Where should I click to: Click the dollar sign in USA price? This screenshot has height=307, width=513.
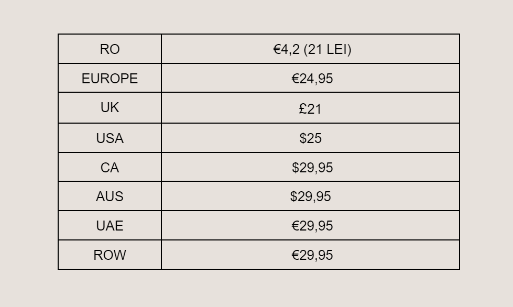pos(303,138)
